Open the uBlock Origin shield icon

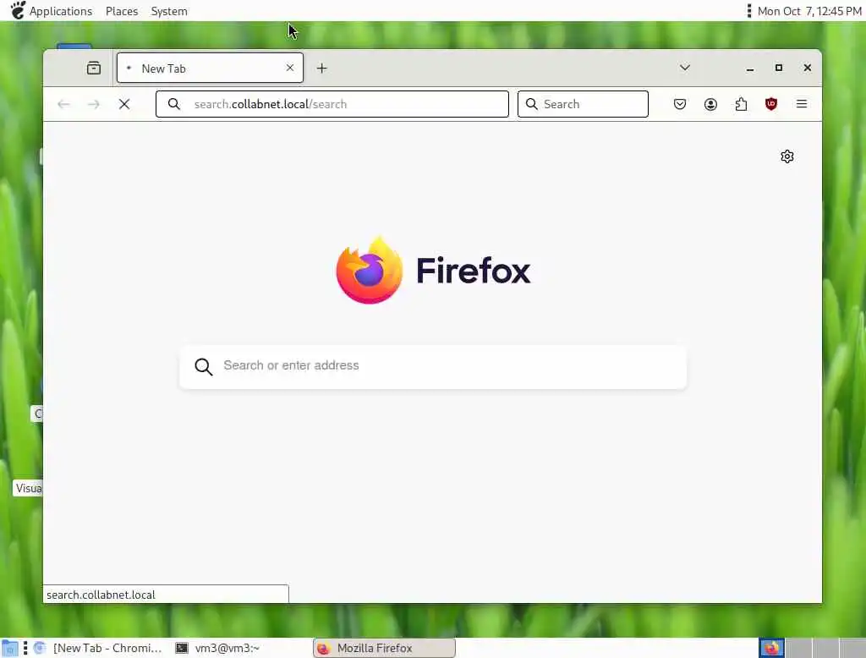click(x=771, y=103)
